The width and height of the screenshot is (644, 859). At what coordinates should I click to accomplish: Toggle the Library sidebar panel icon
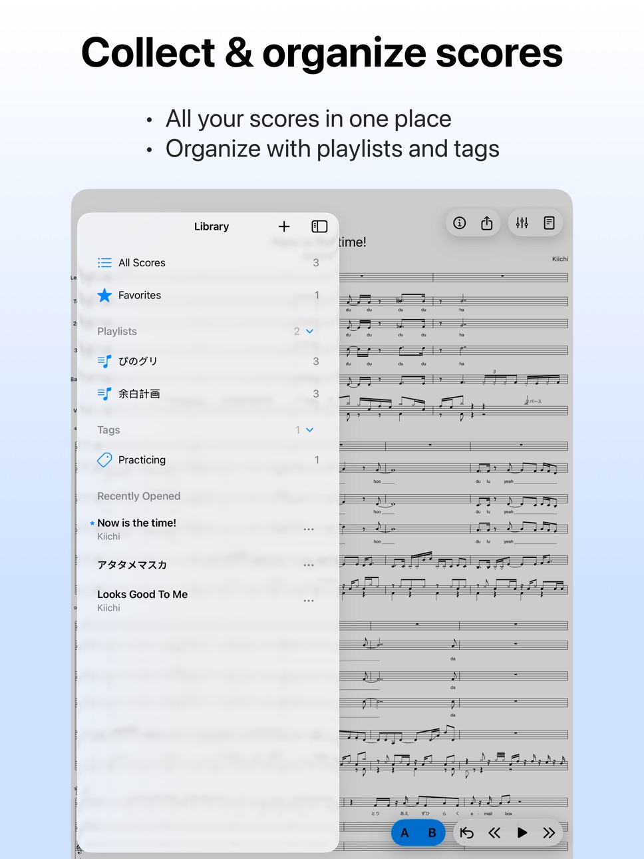coord(319,226)
